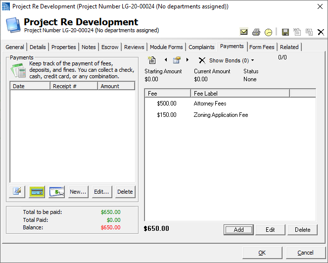This screenshot has width=328, height=263.
Task: Click the copy record icon in header toolbar
Action: [309, 32]
